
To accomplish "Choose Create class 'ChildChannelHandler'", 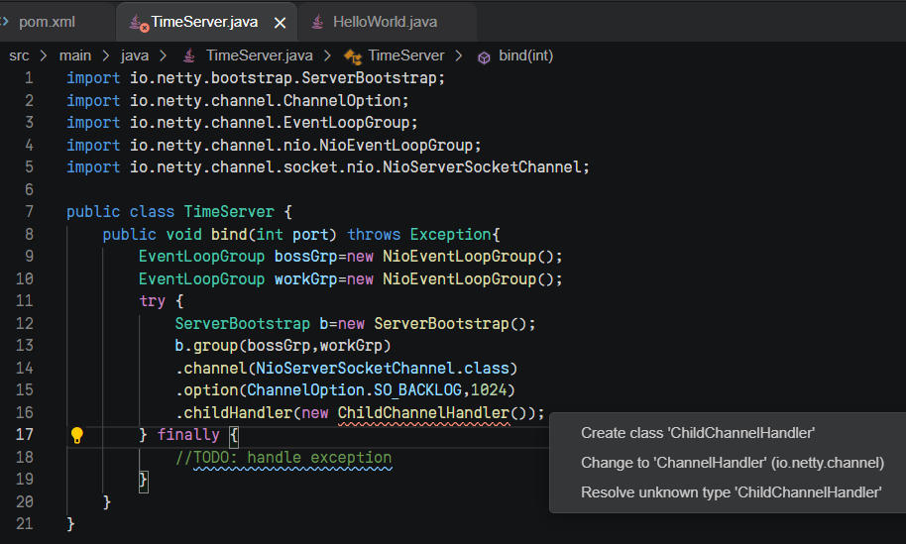I will click(x=698, y=433).
